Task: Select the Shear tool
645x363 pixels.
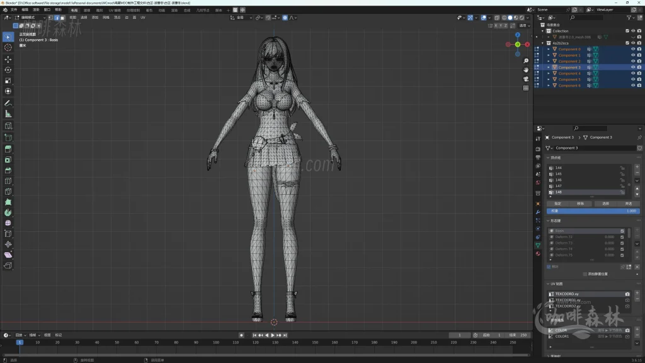Action: click(x=8, y=255)
